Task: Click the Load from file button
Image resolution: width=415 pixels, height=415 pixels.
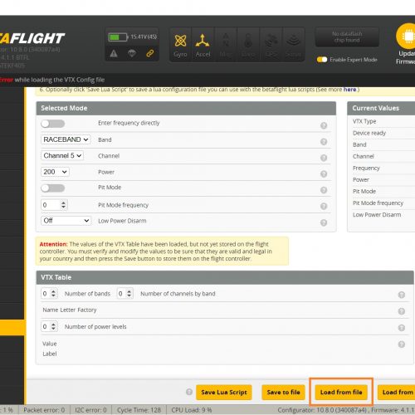Action: tap(341, 392)
